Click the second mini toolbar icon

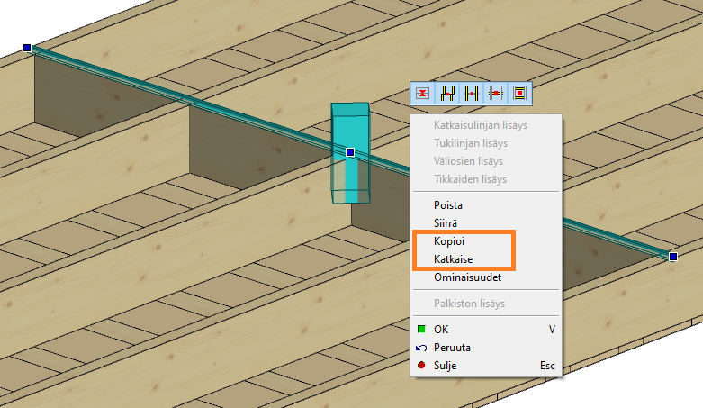[x=447, y=93]
